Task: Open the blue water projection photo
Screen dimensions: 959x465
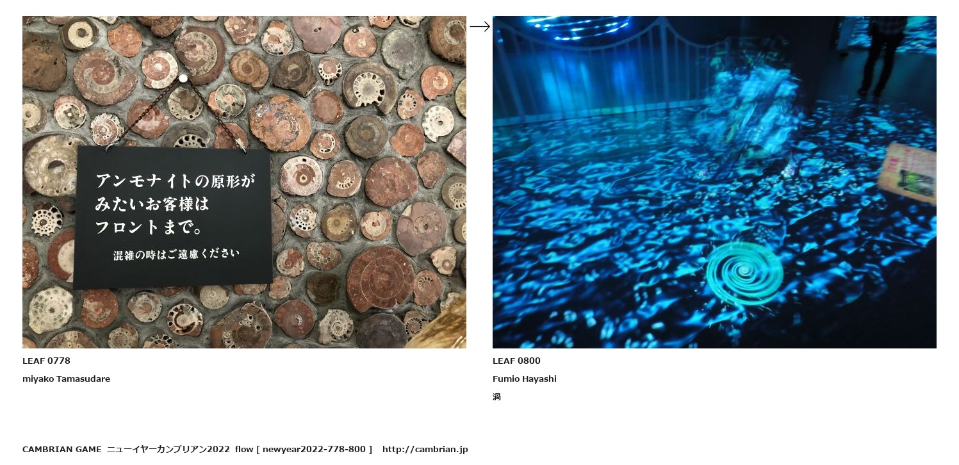Action: (714, 182)
